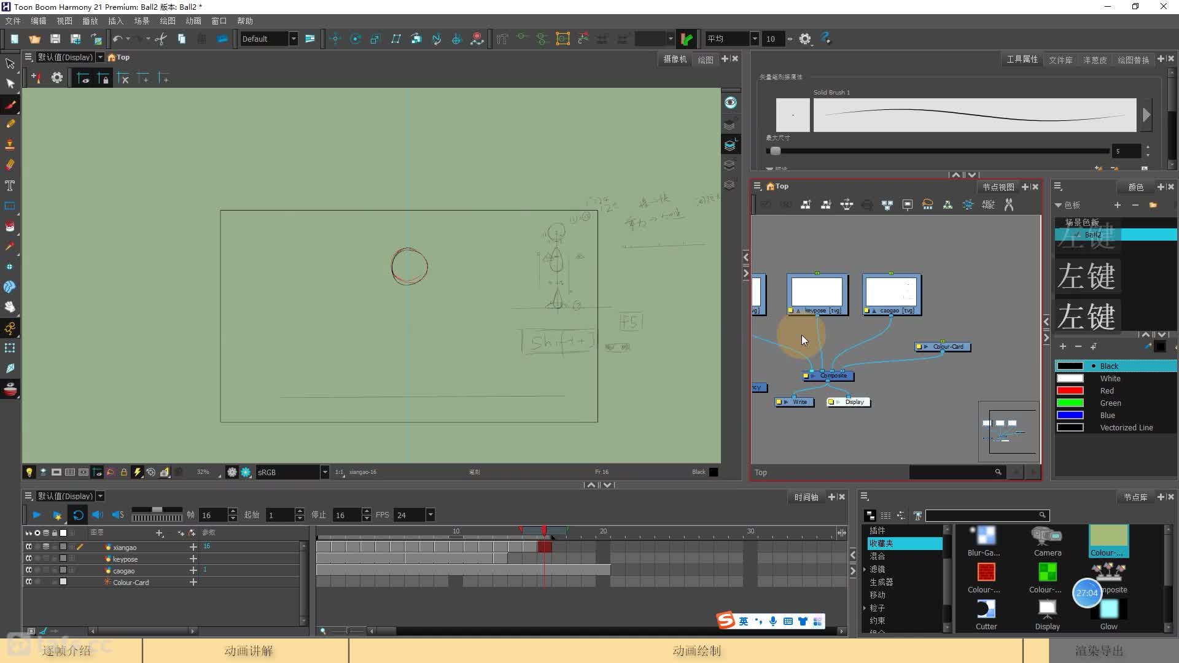Select 收藏夹 in node library list

point(905,543)
